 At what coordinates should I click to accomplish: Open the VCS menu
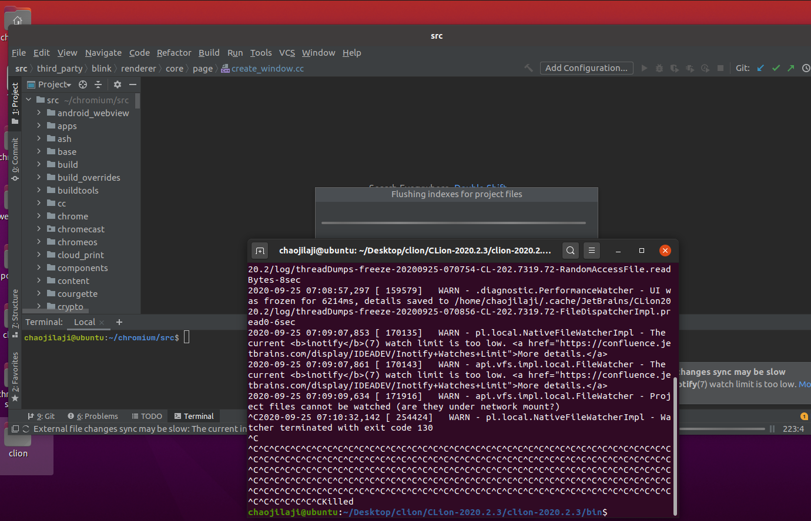click(287, 53)
